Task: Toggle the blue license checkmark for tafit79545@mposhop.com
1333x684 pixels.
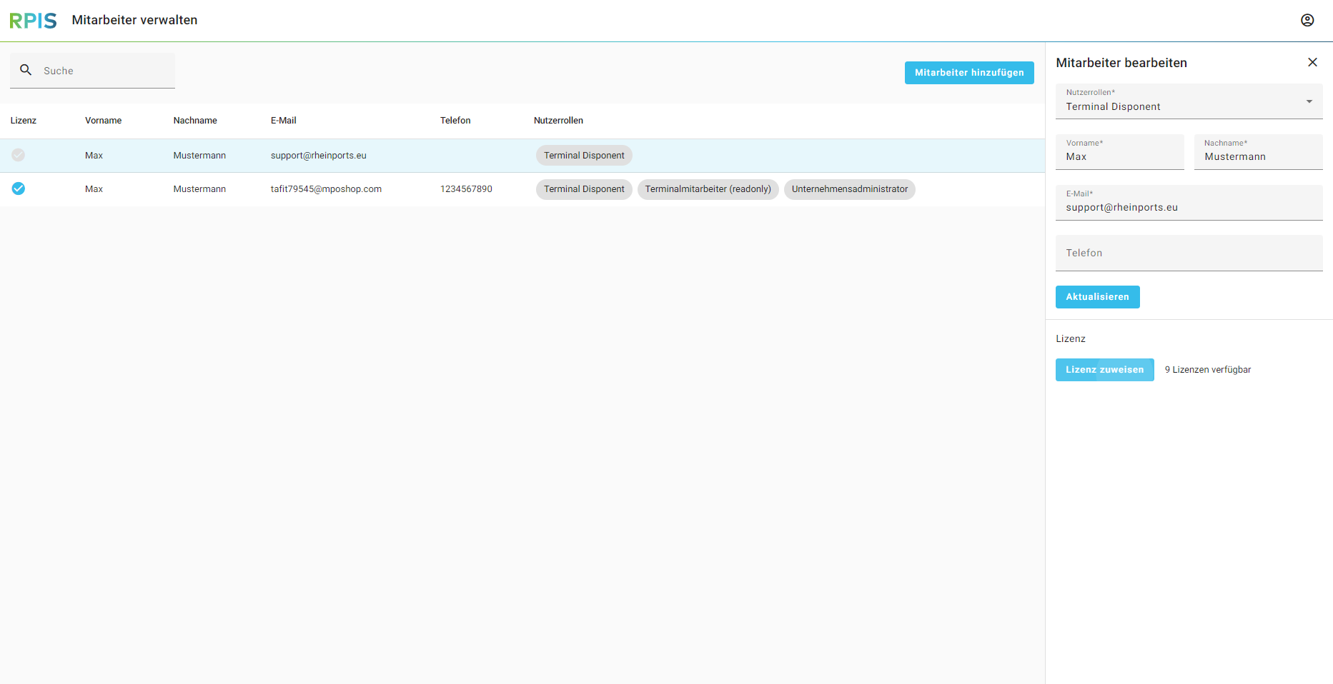Action: pyautogui.click(x=19, y=188)
